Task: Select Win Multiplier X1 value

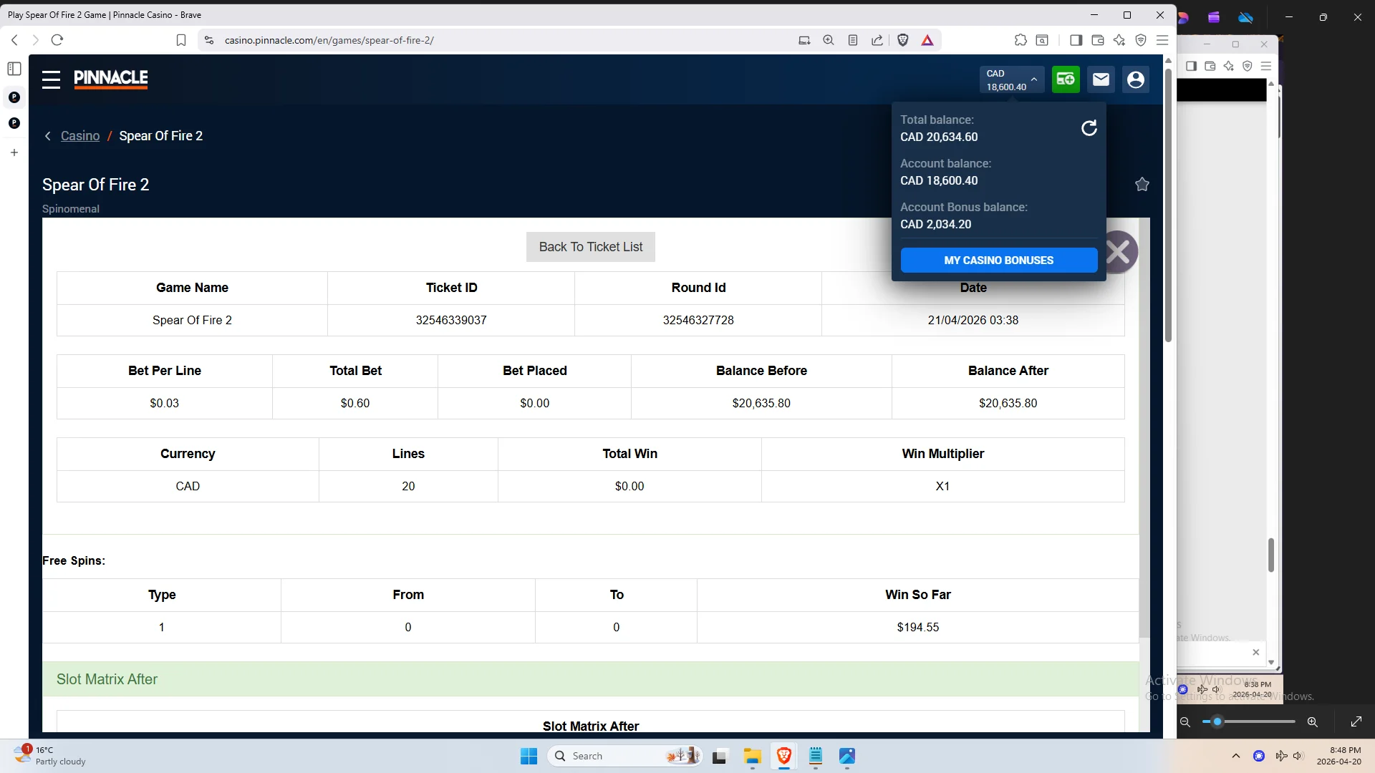Action: coord(942,486)
